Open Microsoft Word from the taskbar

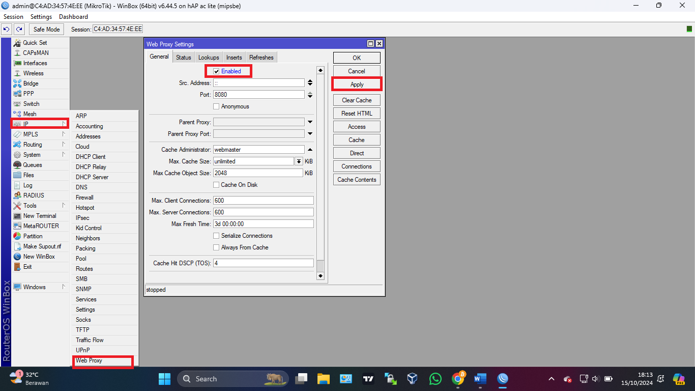pos(480,379)
